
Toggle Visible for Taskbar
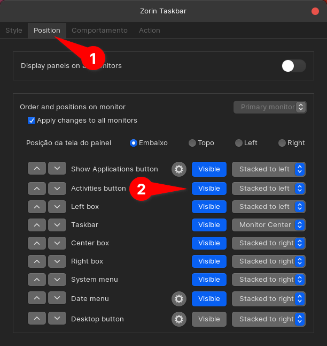(209, 225)
